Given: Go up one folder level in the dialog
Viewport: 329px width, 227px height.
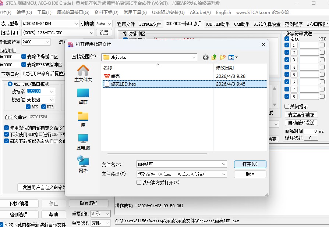Looking at the screenshot, I should point(214,57).
